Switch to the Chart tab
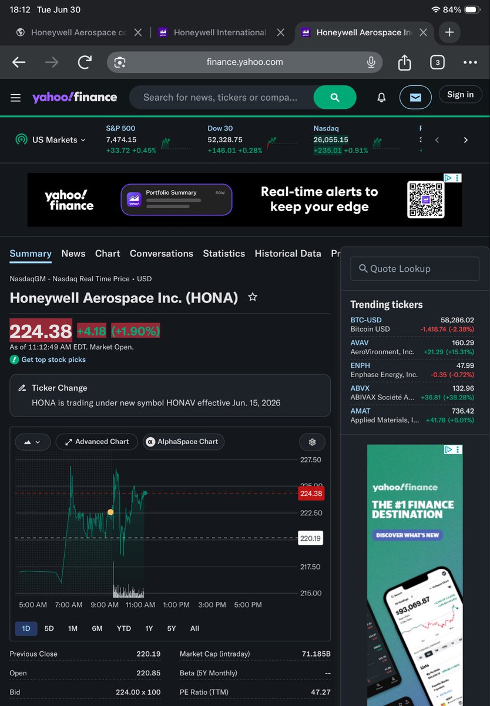Image resolution: width=490 pixels, height=706 pixels. [108, 254]
